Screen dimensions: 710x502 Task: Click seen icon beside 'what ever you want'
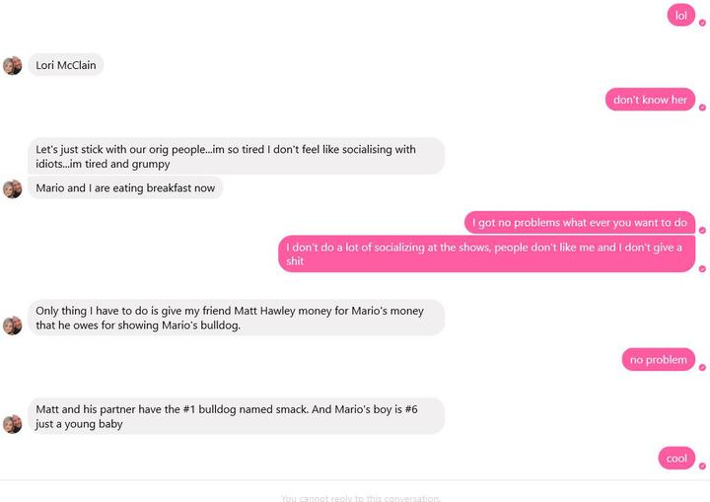pos(702,230)
